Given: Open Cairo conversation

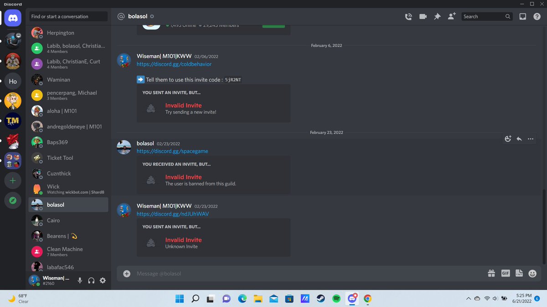Looking at the screenshot, I should pyautogui.click(x=68, y=220).
